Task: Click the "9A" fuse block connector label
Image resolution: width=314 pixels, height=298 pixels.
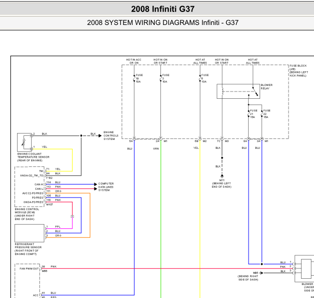Action: (x=245, y=141)
